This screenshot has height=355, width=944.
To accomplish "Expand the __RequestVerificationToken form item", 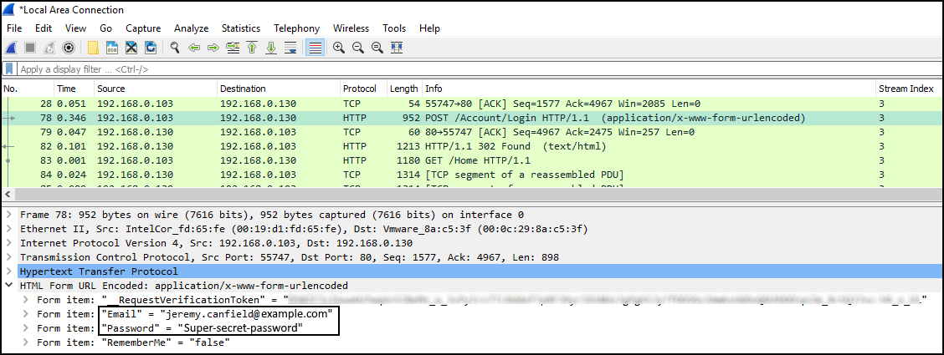I will 25,299.
